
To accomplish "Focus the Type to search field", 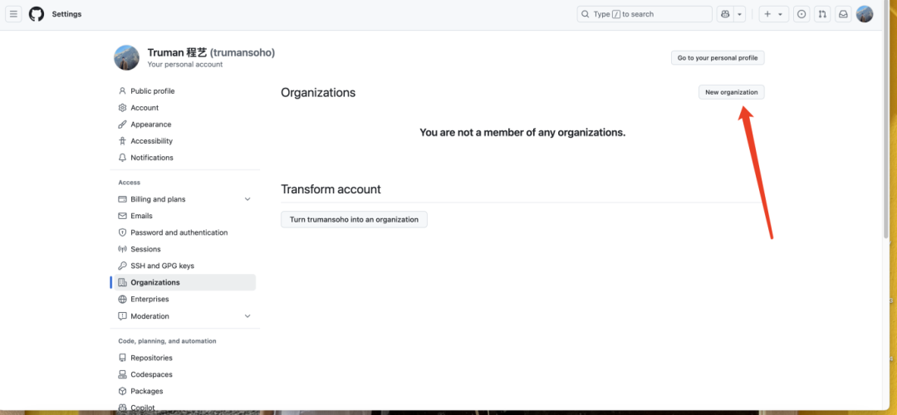I will click(644, 14).
